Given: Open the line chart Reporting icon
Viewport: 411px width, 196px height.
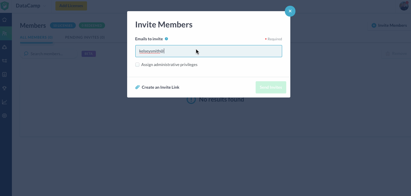Looking at the screenshot, I should (x=4, y=102).
